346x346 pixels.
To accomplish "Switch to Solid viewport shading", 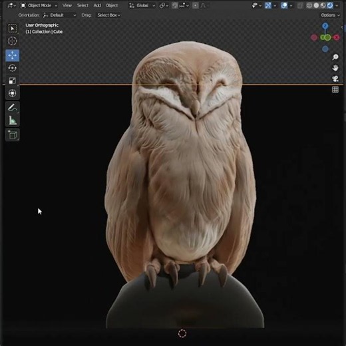I will (x=316, y=5).
